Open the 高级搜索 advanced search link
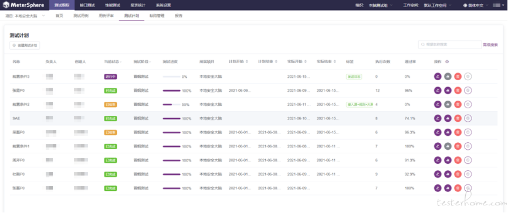The height and width of the screenshot is (213, 508). pos(490,45)
